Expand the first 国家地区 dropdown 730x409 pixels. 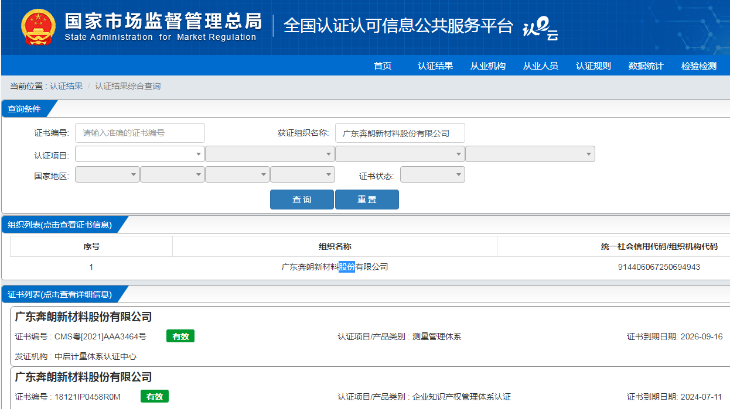107,174
